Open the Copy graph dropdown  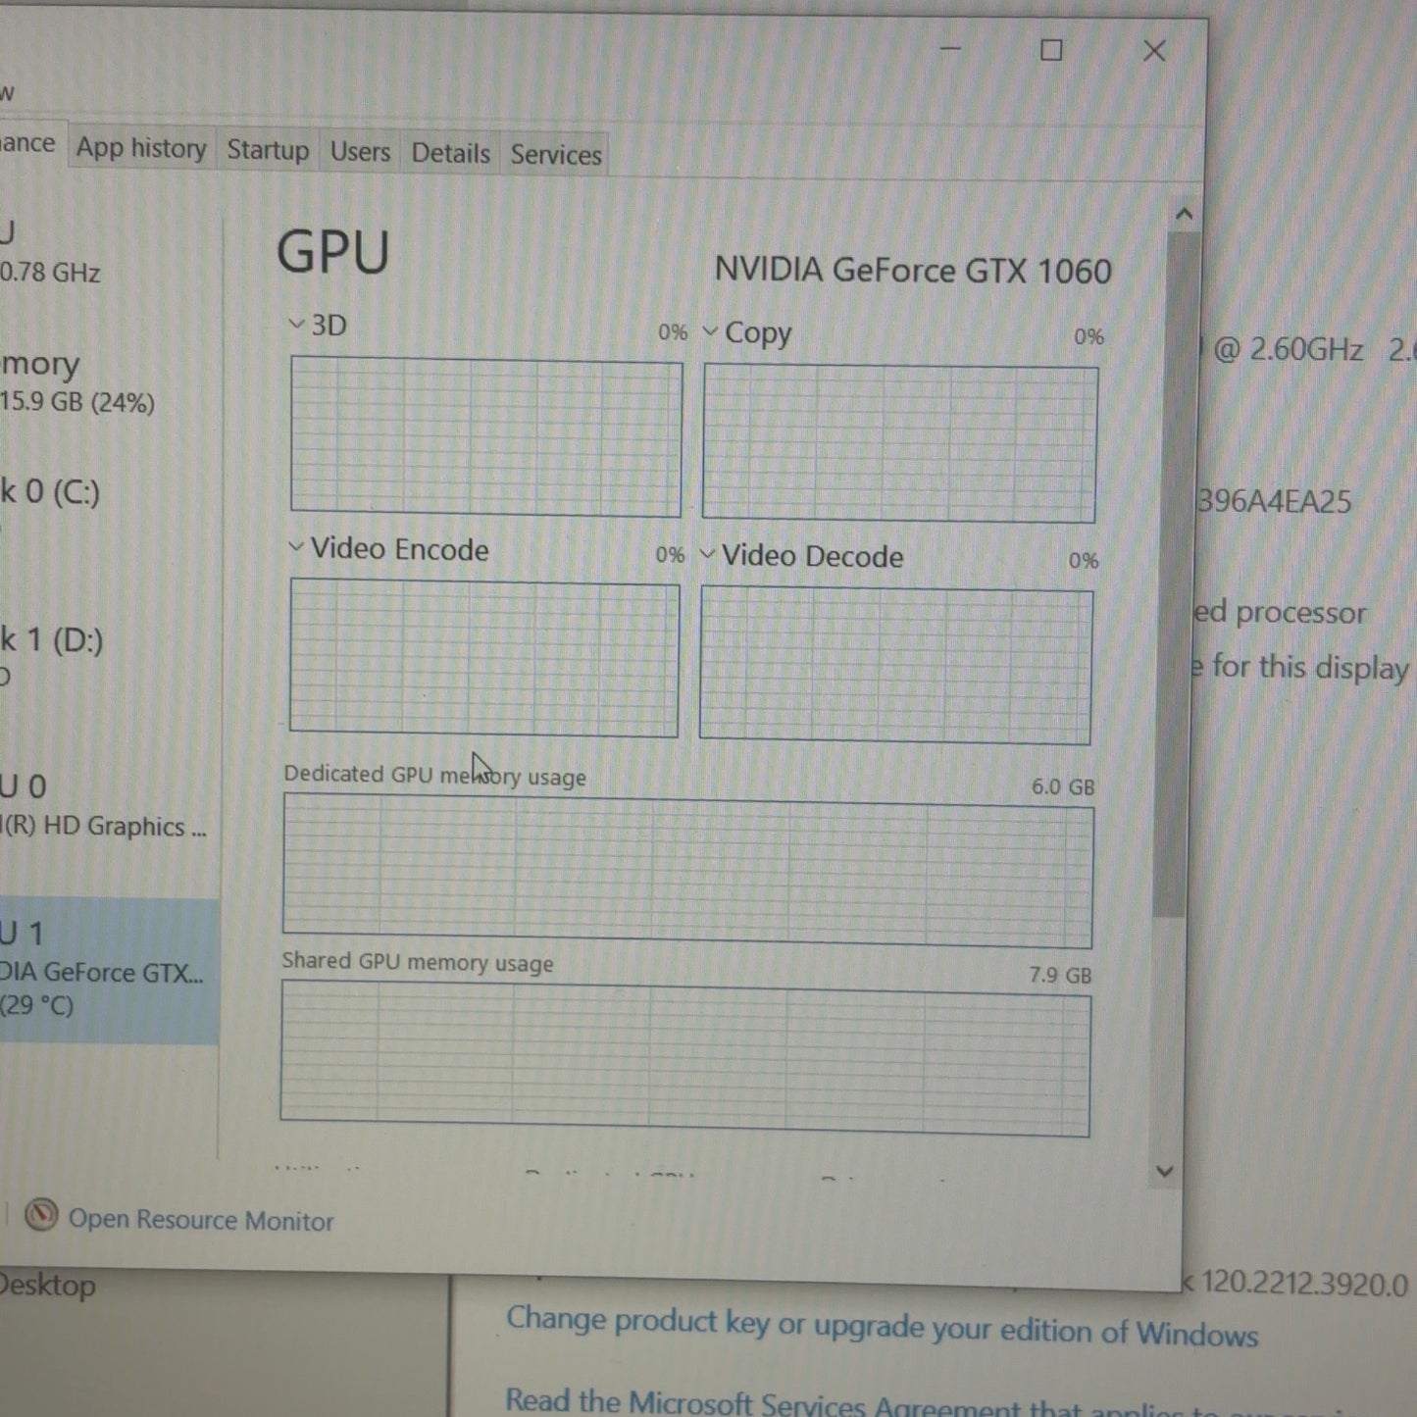click(x=710, y=331)
